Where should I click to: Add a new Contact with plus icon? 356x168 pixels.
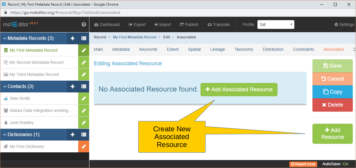click(73, 87)
